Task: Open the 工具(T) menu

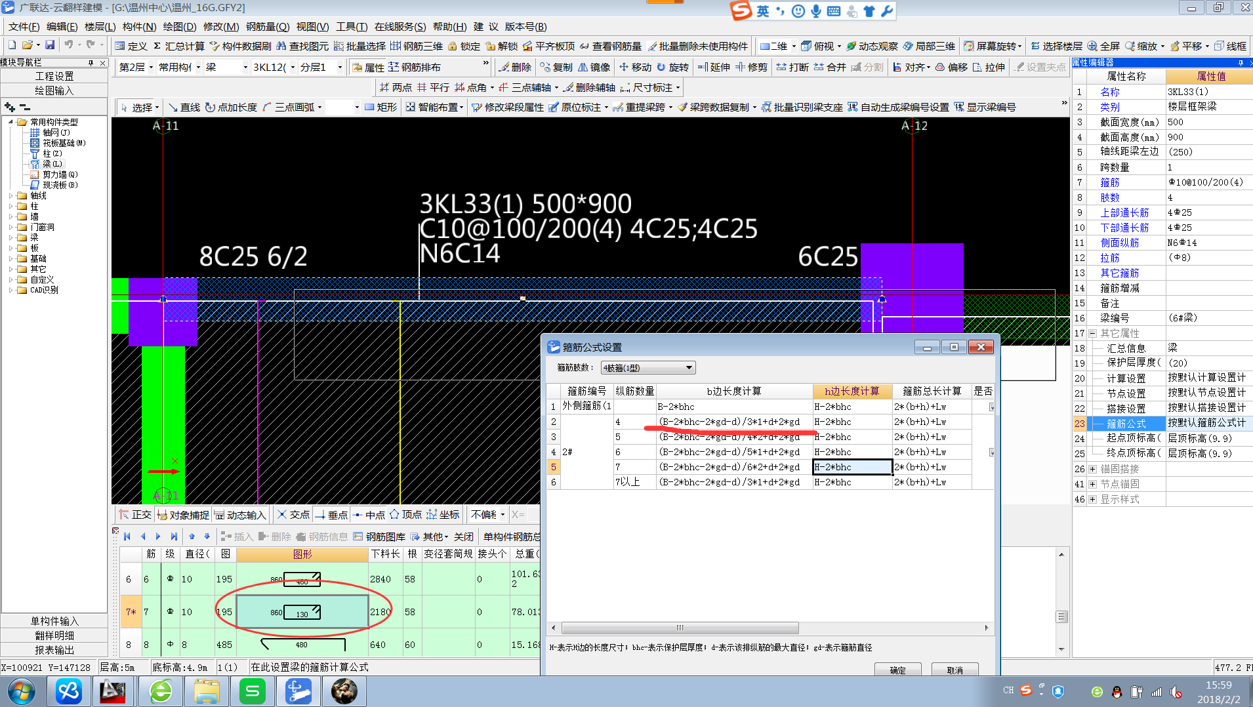Action: pos(352,26)
